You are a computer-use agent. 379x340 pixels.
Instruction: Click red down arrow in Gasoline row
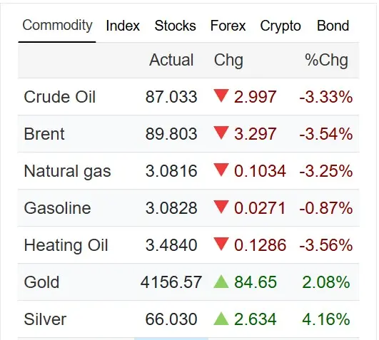click(x=221, y=207)
